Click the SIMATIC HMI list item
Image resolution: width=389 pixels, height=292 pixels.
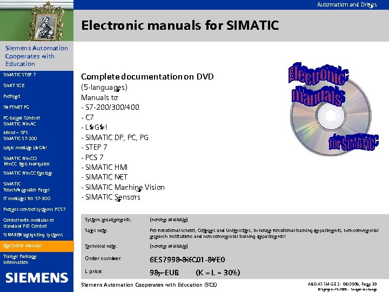coord(104,167)
